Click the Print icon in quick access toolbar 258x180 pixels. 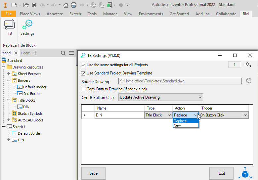[74, 5]
